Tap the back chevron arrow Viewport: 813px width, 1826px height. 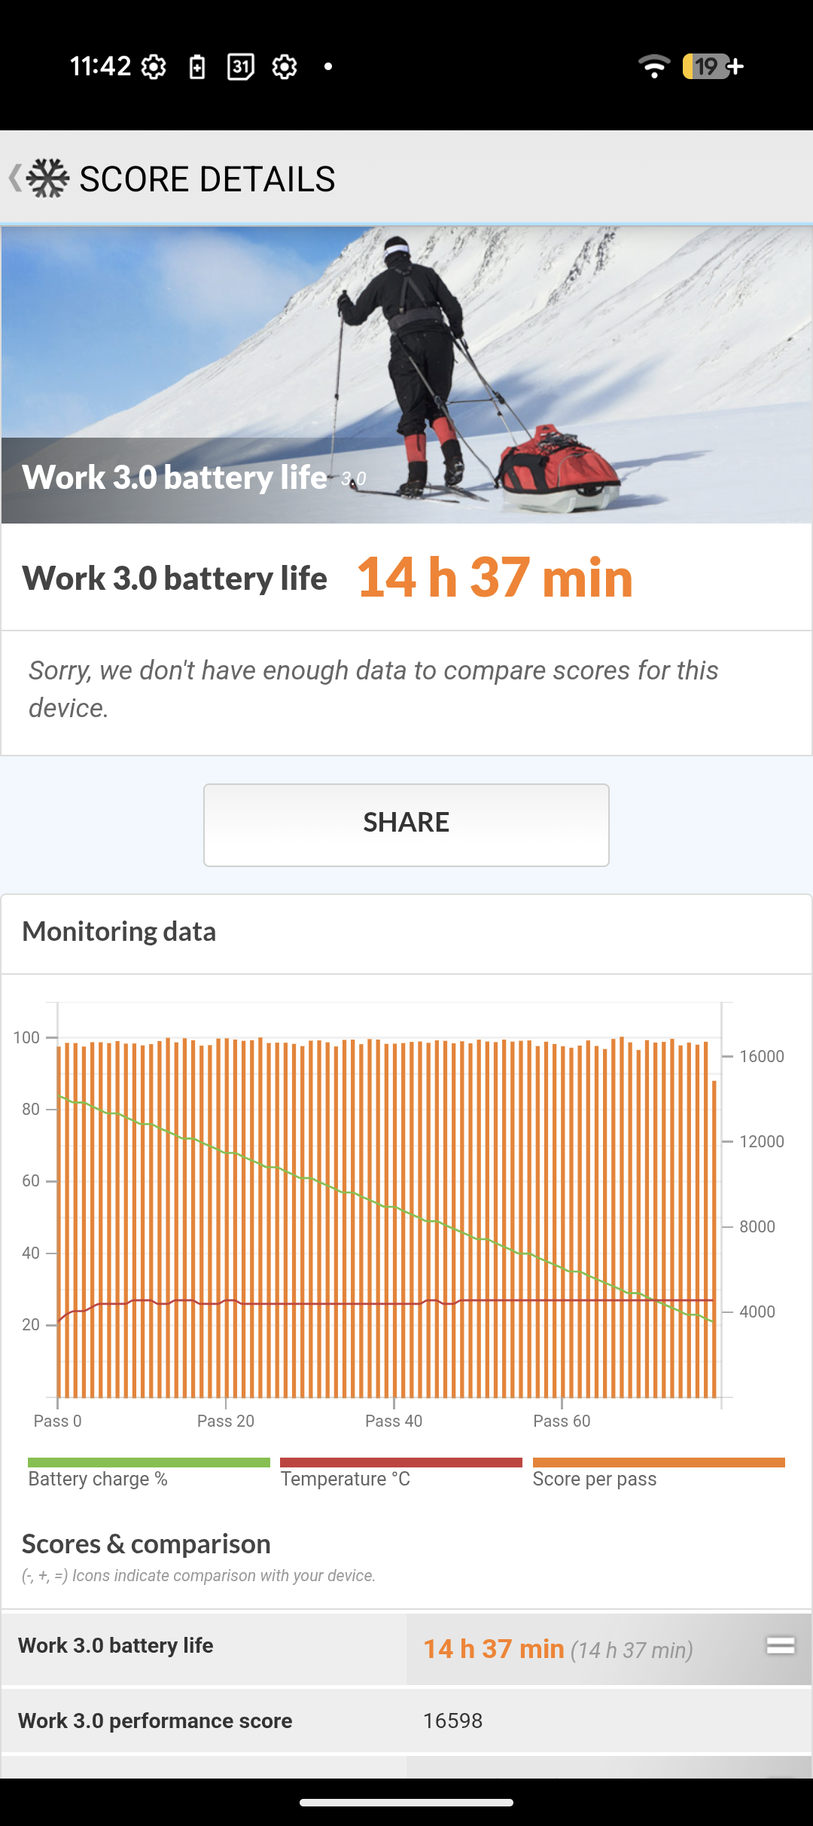[x=14, y=179]
